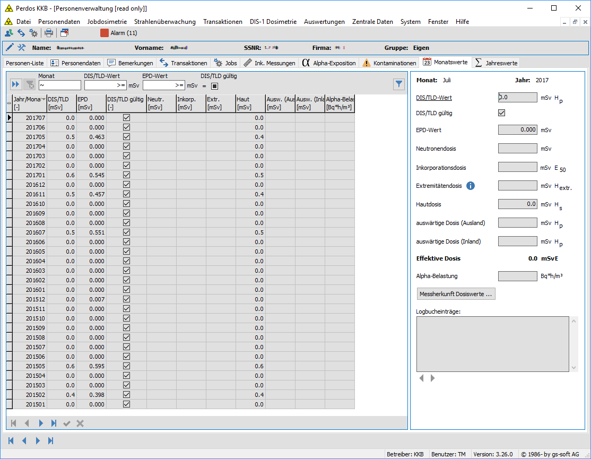This screenshot has height=459, width=591.
Task: Click the clear filter icon
Action: tap(29, 84)
